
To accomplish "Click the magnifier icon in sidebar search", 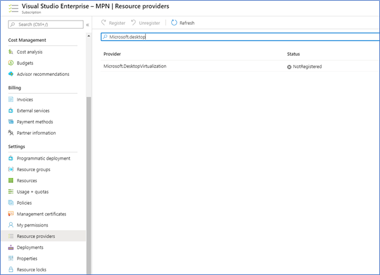I will (13, 24).
